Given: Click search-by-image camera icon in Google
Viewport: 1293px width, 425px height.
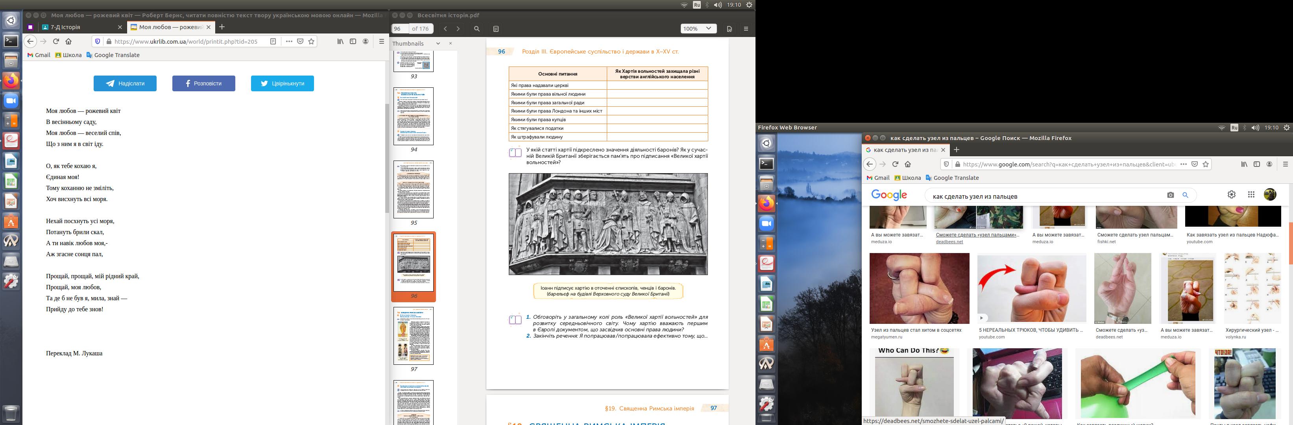Looking at the screenshot, I should pyautogui.click(x=1171, y=195).
